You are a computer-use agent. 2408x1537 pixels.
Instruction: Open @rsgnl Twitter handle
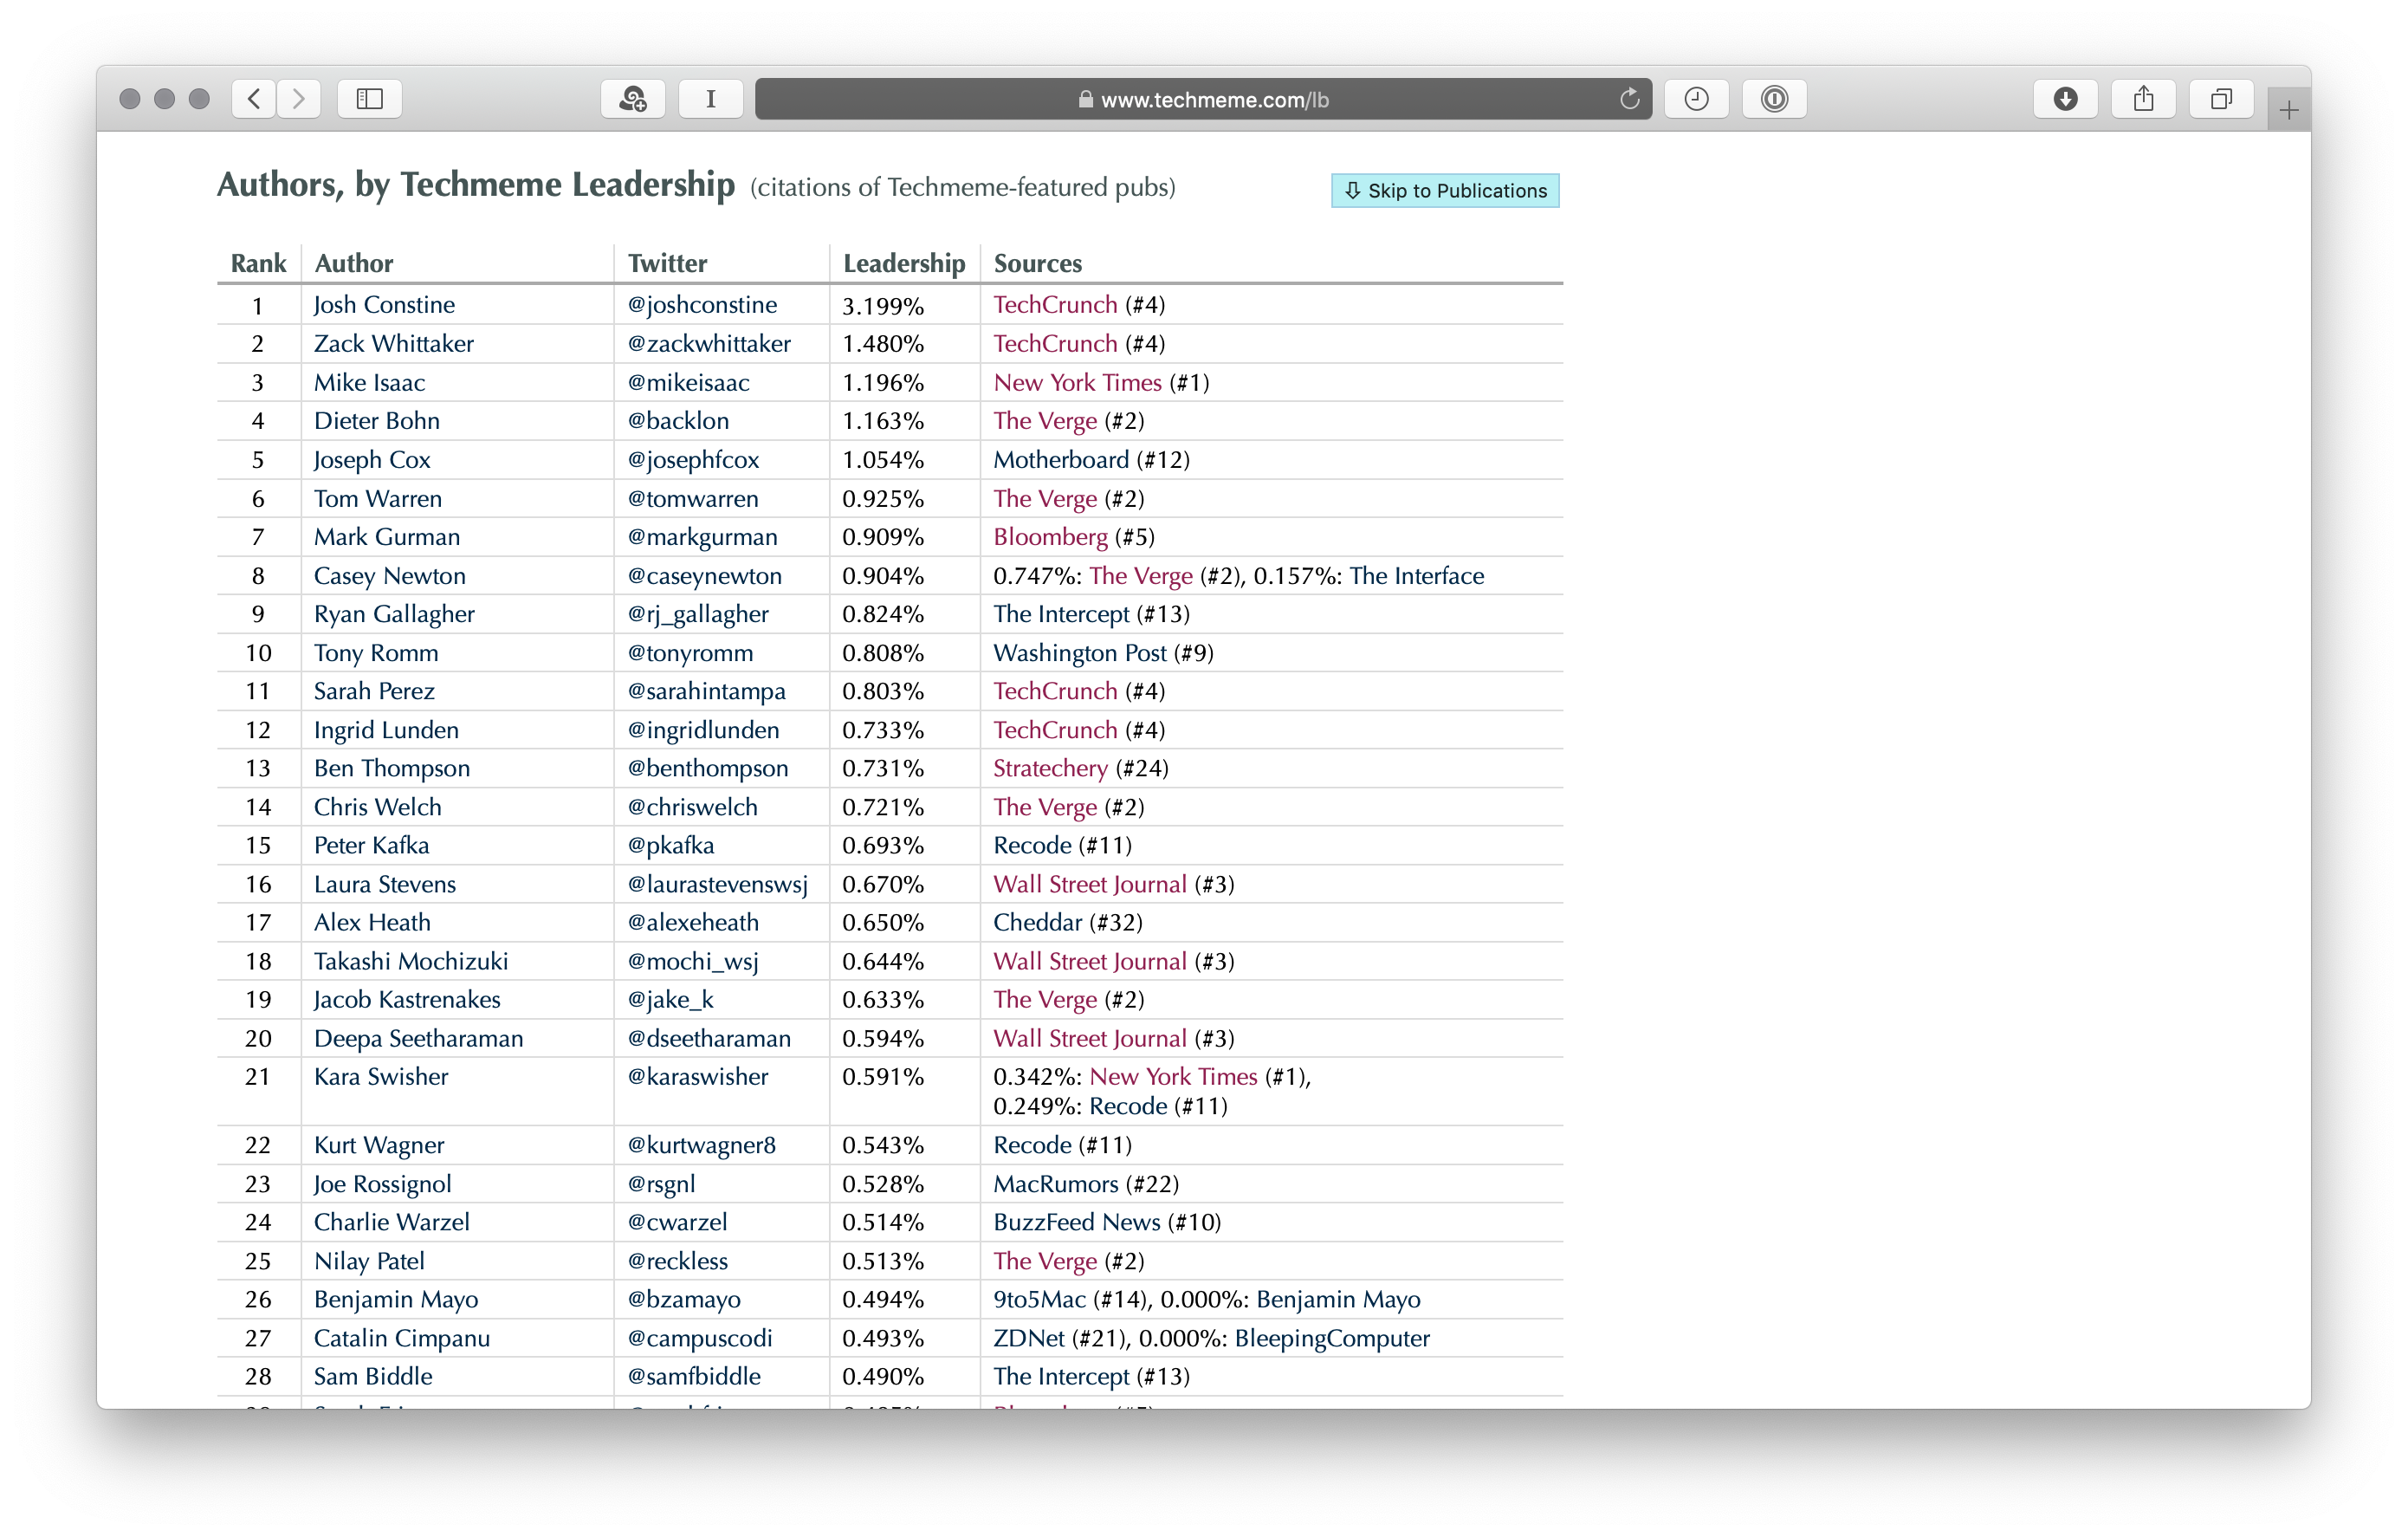click(x=661, y=1184)
